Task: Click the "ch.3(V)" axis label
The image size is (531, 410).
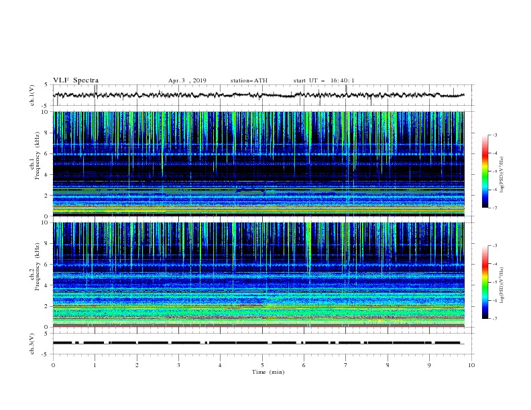Action: [x=32, y=344]
